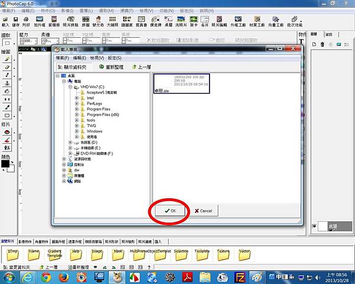Open the 材質工廠 texture factory tool
This screenshot has width=355, height=284.
click(257, 21)
